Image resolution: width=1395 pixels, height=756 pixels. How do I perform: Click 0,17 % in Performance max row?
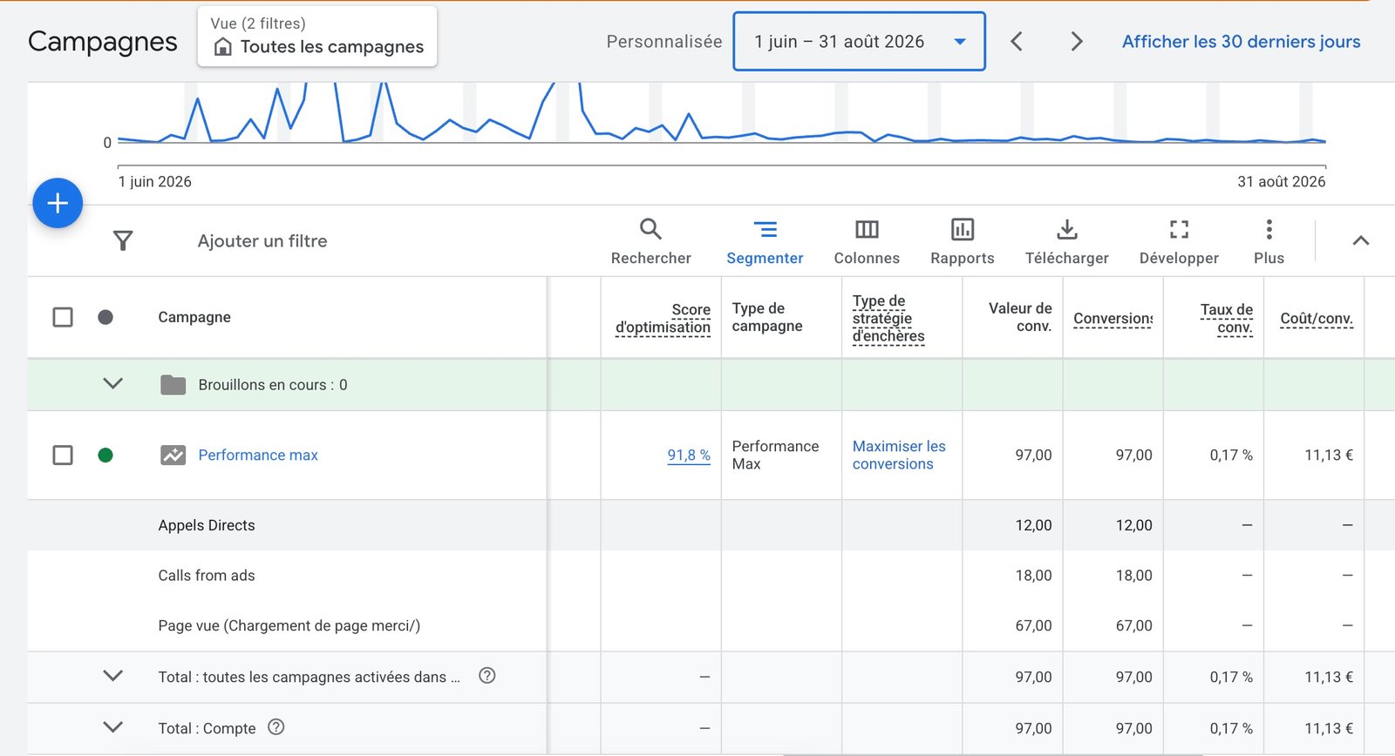pyautogui.click(x=1231, y=455)
